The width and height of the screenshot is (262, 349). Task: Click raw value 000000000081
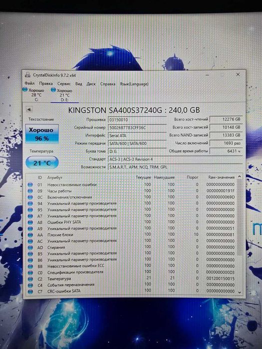[x=221, y=235]
